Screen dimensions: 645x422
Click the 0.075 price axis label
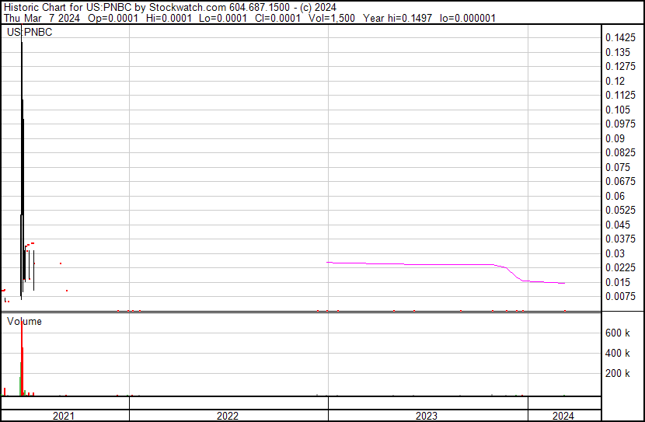(618, 167)
